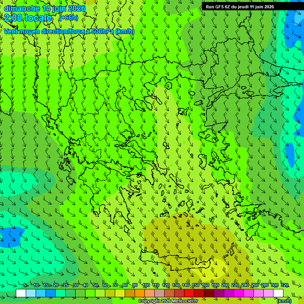304x304 pixels.
Task: Click the legend value '25'
Action: click(66, 285)
